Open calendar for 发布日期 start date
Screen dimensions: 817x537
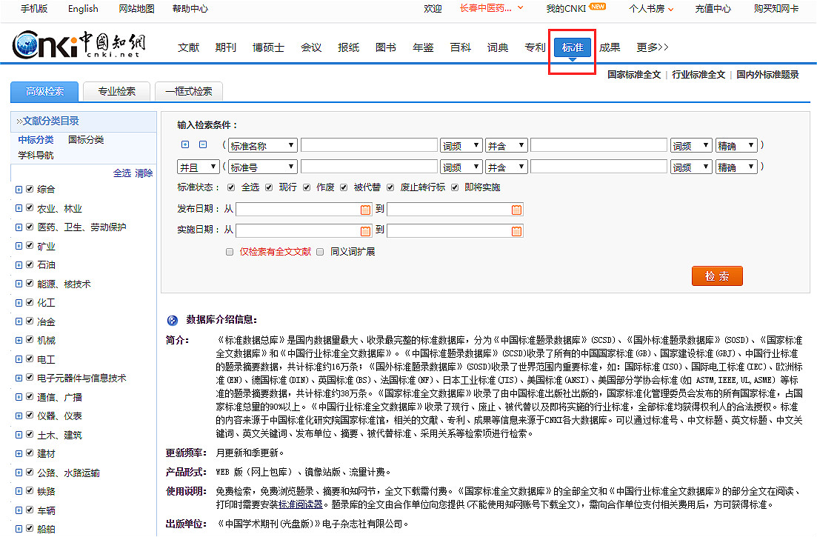[x=365, y=210]
